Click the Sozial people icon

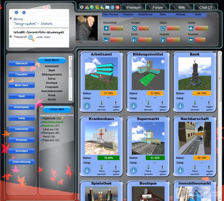pos(191,28)
